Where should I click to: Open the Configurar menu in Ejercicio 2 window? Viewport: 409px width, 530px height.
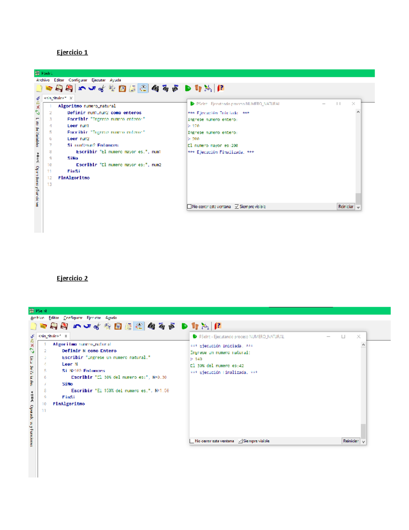(x=73, y=318)
